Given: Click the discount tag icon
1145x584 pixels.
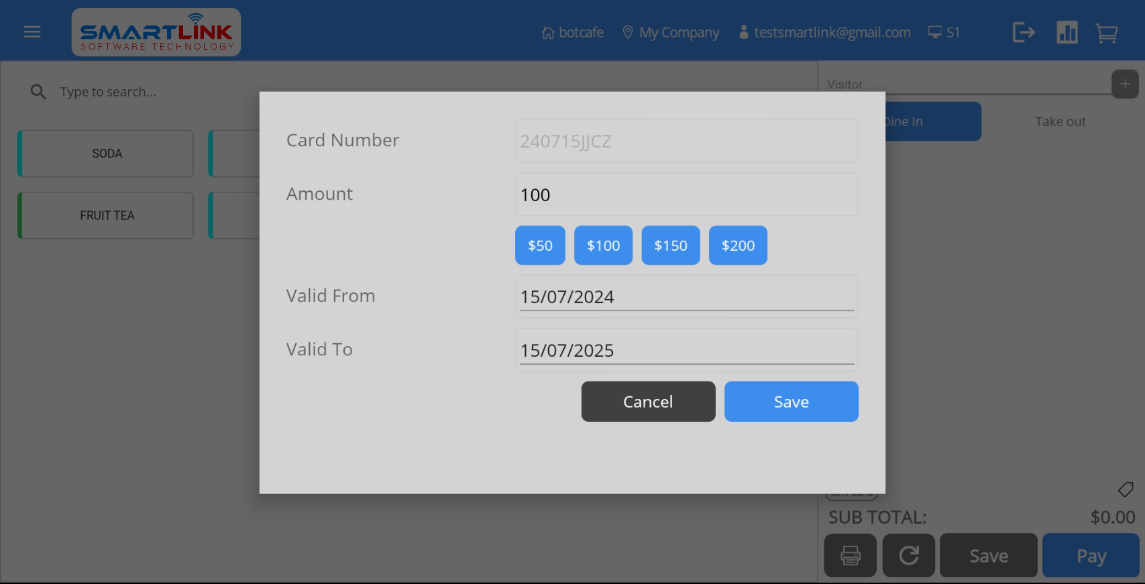Looking at the screenshot, I should [1126, 489].
